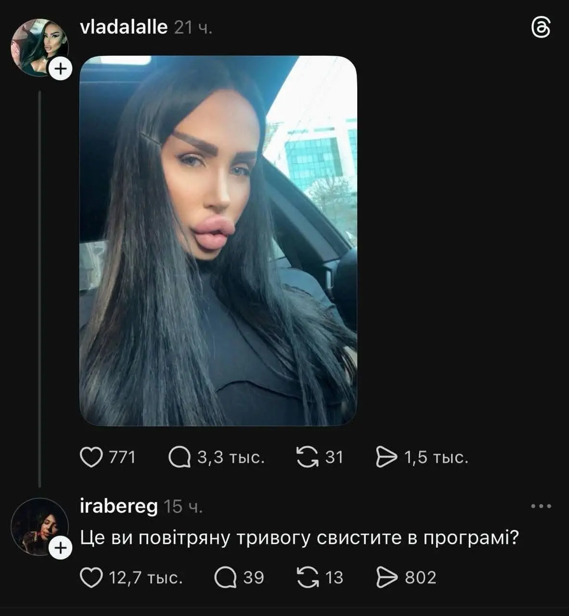Open replies to irabereg comment
Screen dimensions: 569x616
pos(225,577)
